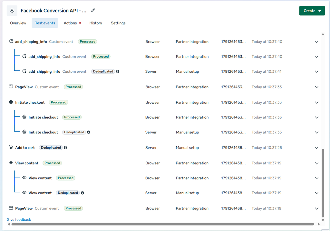Expand the Server View content row chevron
The width and height of the screenshot is (330, 231).
[317, 193]
